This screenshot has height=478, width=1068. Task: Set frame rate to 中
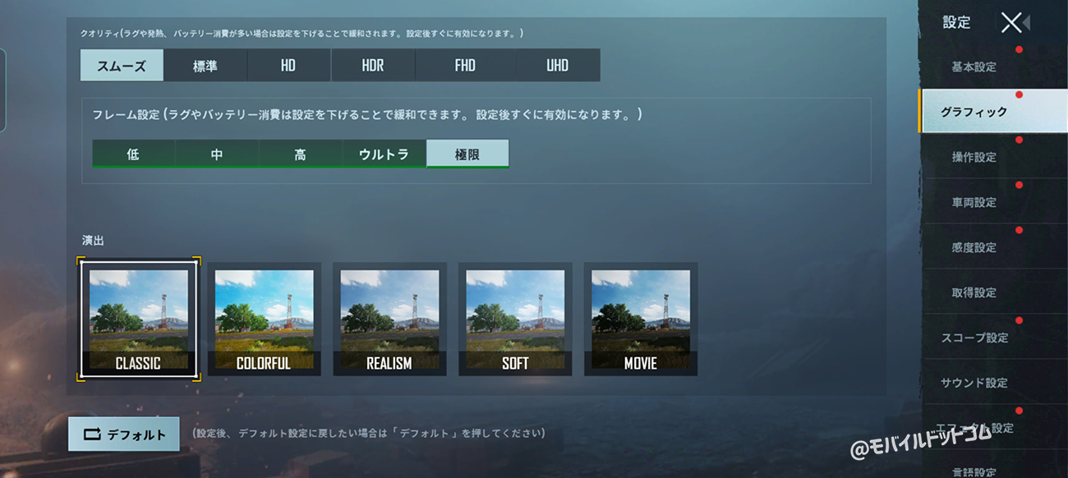[217, 154]
